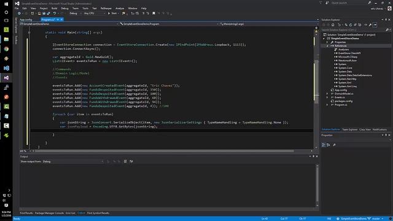Image resolution: width=393 pixels, height=221 pixels.
Task: Expand the Events.cs node in Solution Explorer
Action: coord(327,97)
